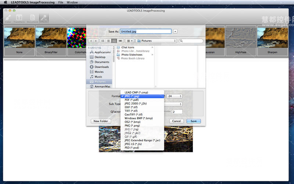Apply the None effect thumbnail
This screenshot has height=184, width=294.
pos(19,41)
